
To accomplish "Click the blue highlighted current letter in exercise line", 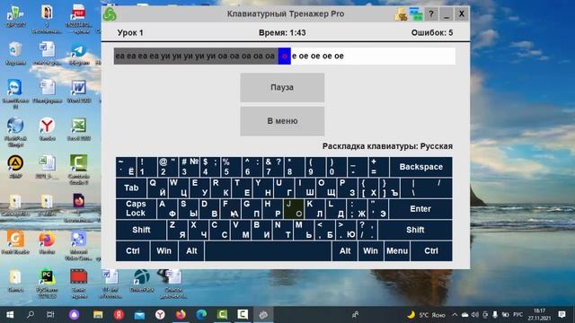I will (x=284, y=56).
